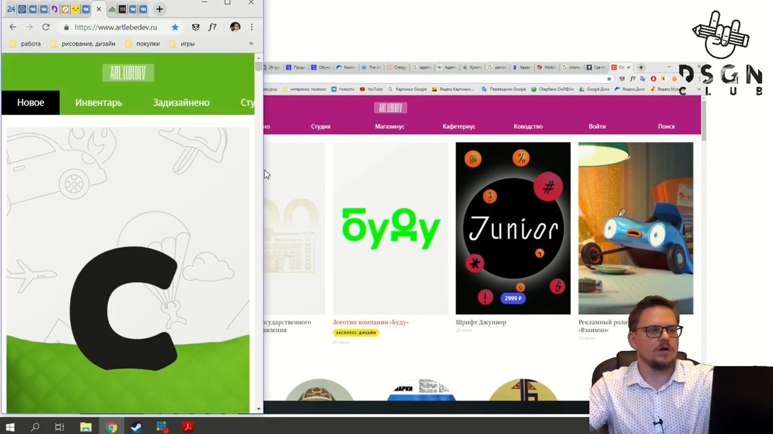Bookmark this page with the star icon
773x434 pixels.
(175, 27)
